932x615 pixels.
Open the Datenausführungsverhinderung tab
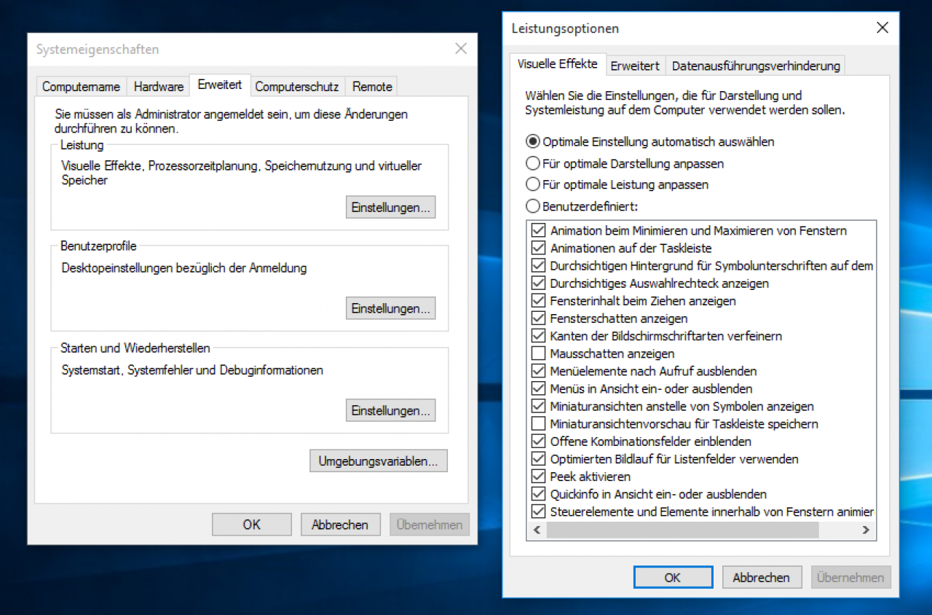tap(756, 66)
